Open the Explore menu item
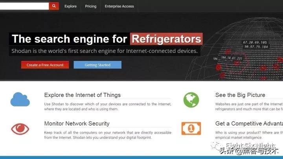This screenshot has height=159, width=283. point(70,6)
